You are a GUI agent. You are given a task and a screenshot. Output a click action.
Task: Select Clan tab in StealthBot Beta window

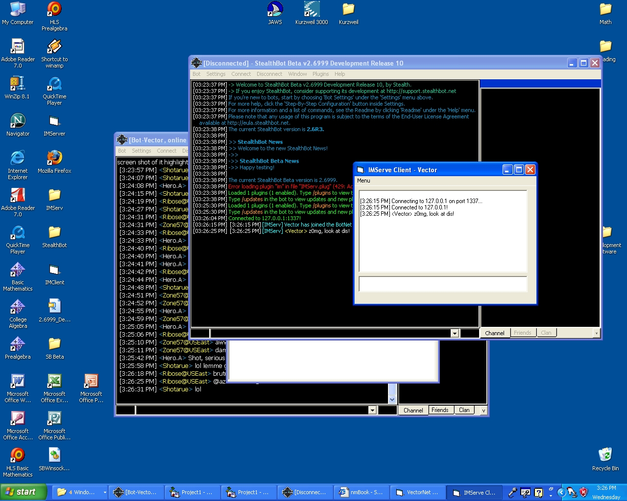tap(546, 333)
